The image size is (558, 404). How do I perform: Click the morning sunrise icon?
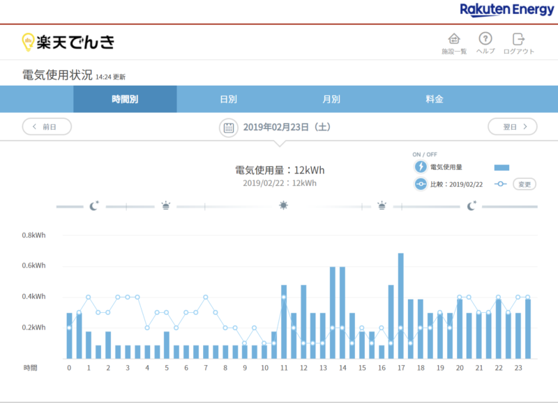165,205
